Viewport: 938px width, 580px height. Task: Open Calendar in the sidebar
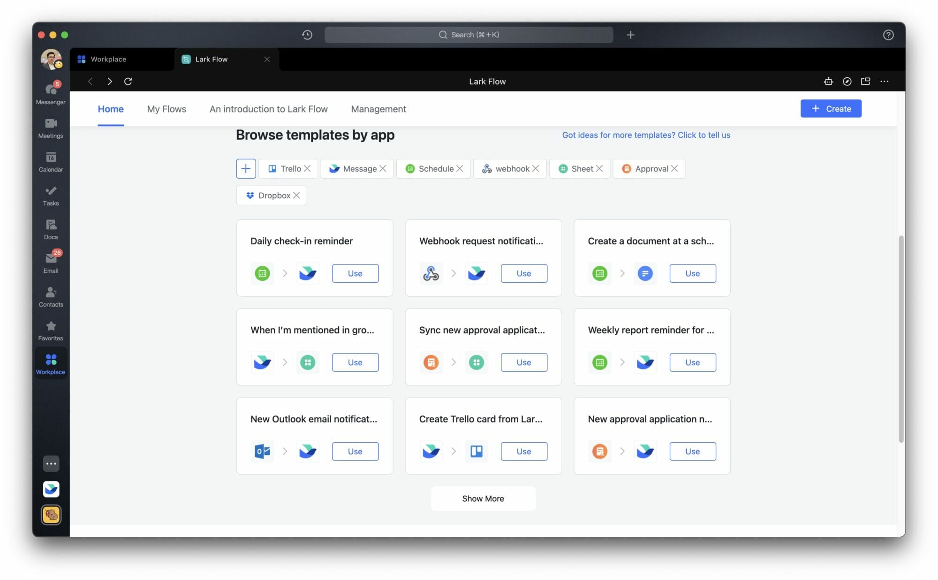click(x=51, y=162)
